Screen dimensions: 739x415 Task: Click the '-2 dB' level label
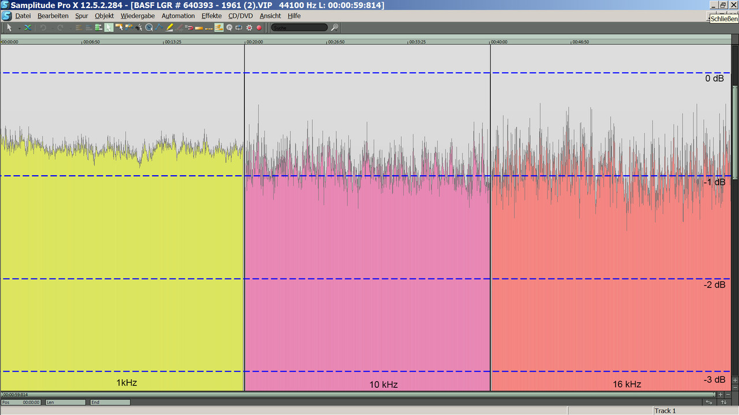click(x=714, y=285)
